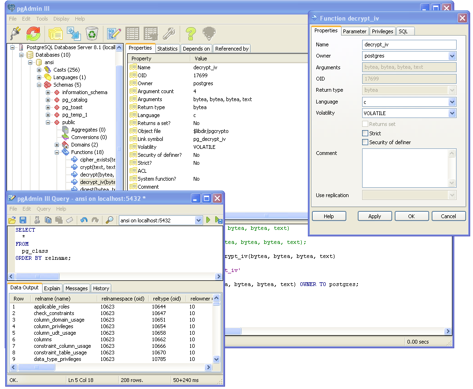This screenshot has height=389, width=473.
Task: Click the filtered data view icon
Action: click(151, 34)
